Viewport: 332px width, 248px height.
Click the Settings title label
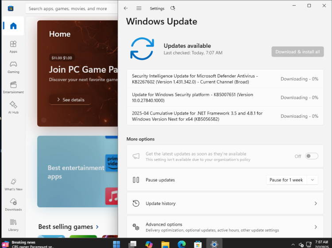click(x=157, y=8)
